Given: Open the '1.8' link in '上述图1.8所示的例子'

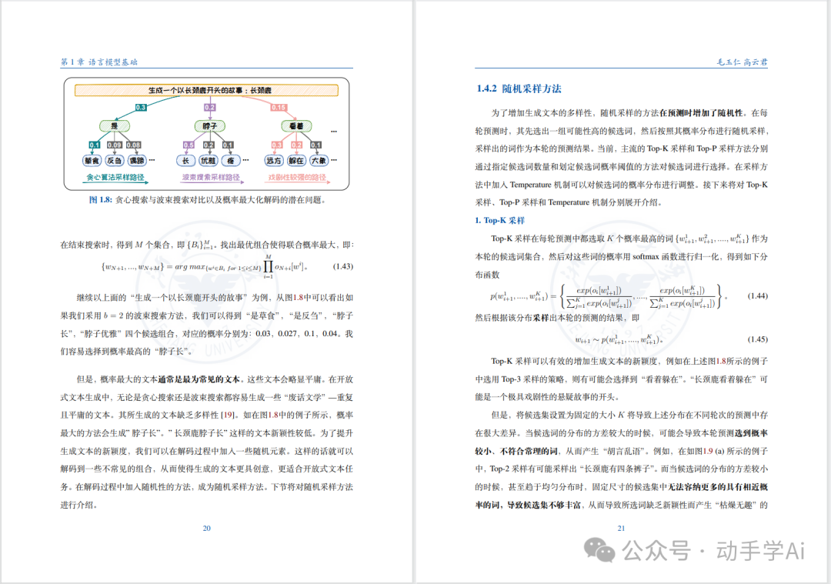Looking at the screenshot, I should (721, 362).
